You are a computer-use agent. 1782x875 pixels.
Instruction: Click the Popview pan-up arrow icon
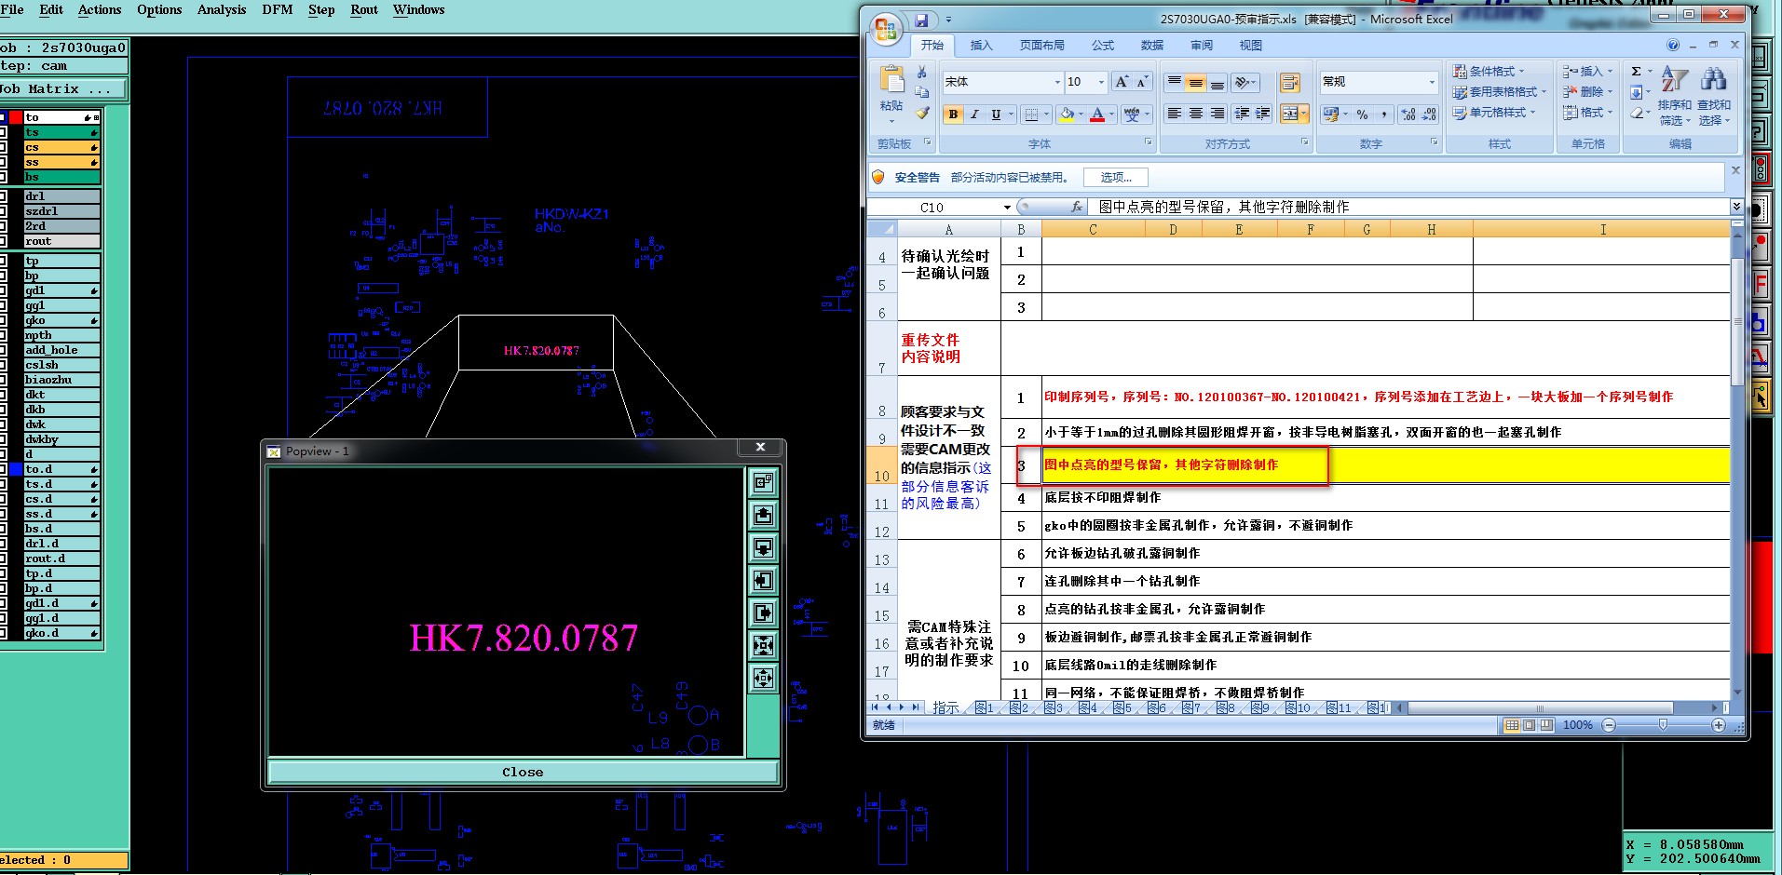tap(763, 515)
